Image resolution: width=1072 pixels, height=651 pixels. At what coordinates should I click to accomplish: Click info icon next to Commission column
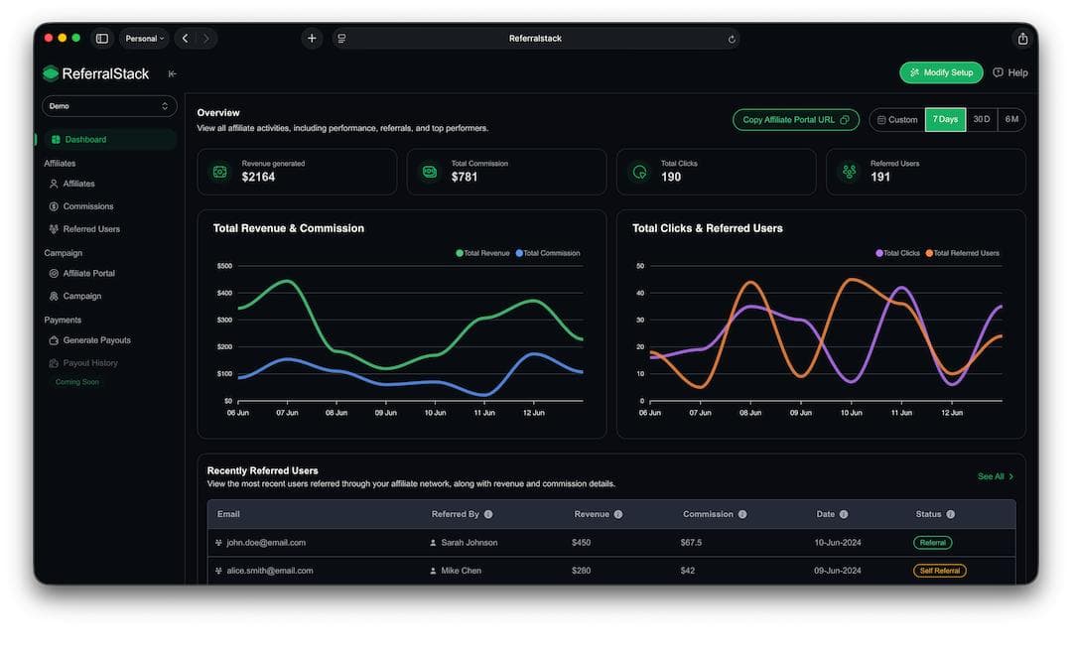click(742, 514)
